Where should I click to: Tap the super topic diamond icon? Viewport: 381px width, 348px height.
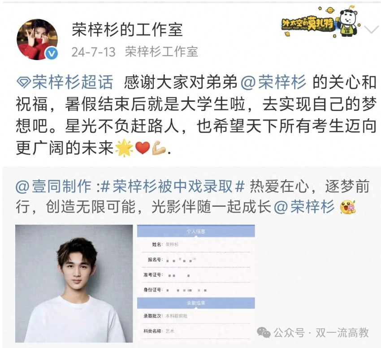click(23, 82)
